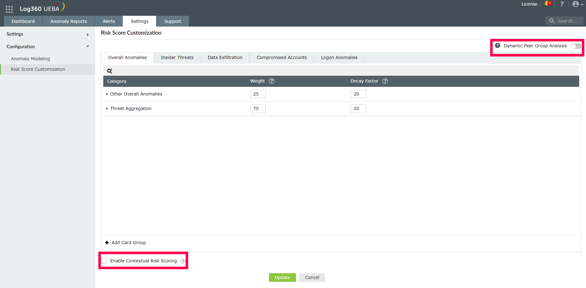Click Add Card Group link

tap(129, 243)
